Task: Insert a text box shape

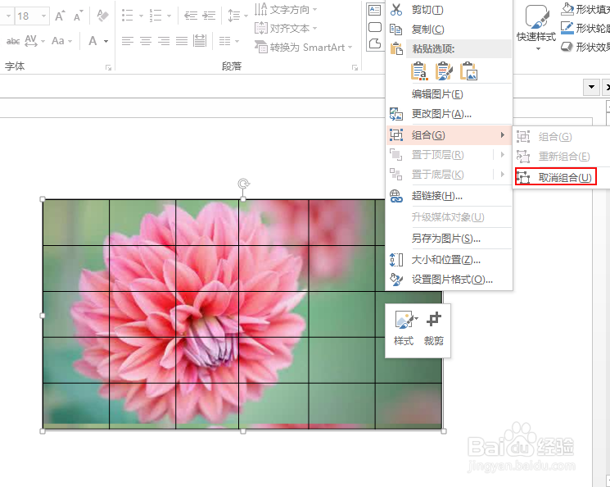Action: (x=375, y=10)
